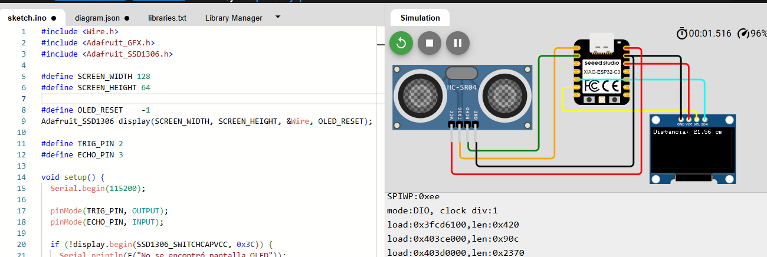Click empty line 7 in the editor

click(209, 98)
